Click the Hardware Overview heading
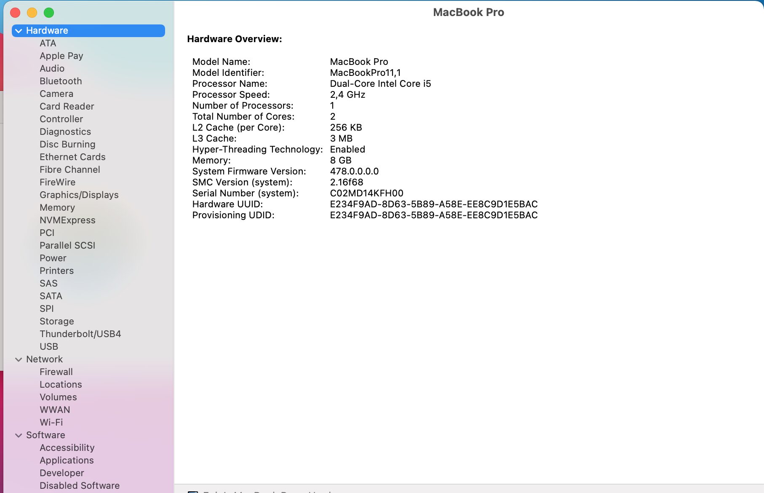Screen dimensions: 764x493 (x=235, y=39)
